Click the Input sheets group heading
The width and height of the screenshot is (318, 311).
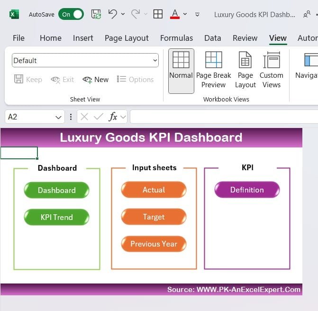[x=154, y=167]
